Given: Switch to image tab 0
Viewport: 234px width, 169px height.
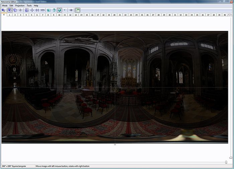Looking at the screenshot, I should [4, 15].
